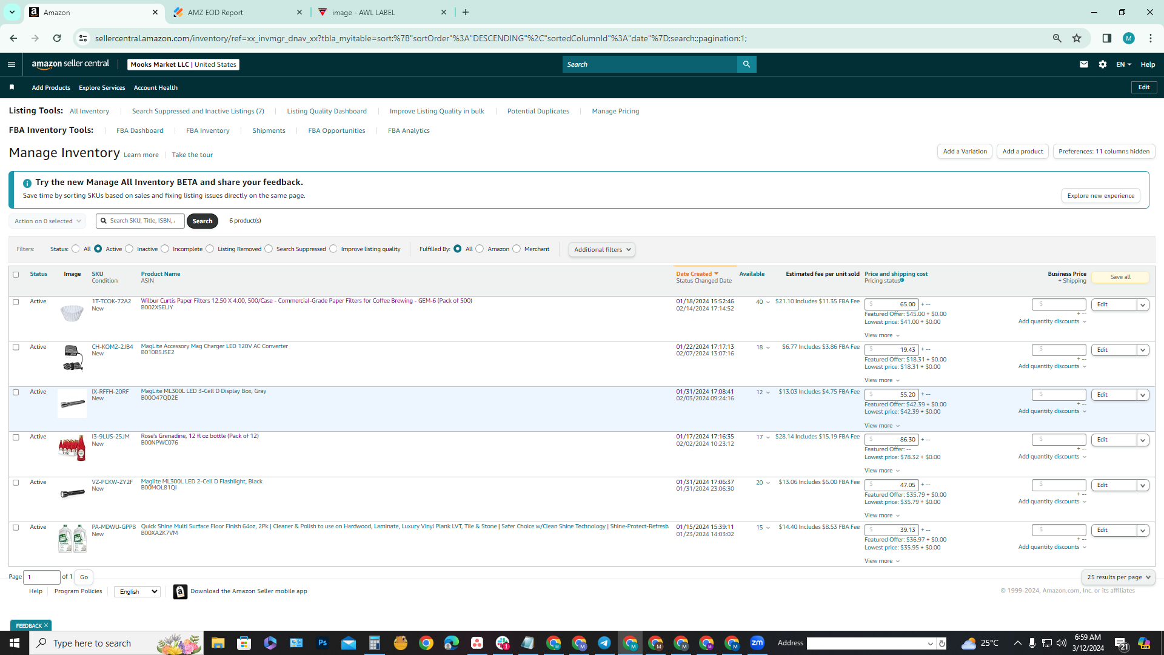Click the Business Price field for Maglite 2-Cell row
Viewport: 1164px width, 655px height.
(1059, 485)
